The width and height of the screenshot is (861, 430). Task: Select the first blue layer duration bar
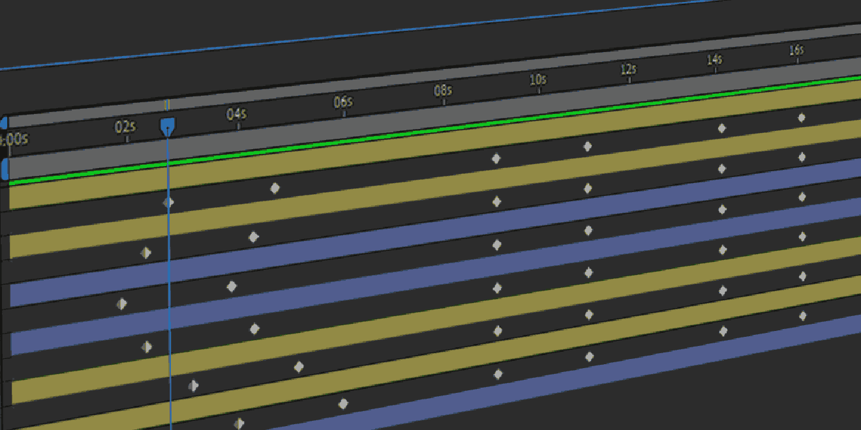(435, 231)
